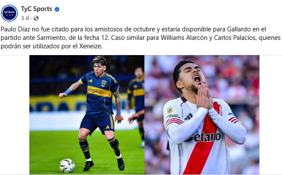Image resolution: width=282 pixels, height=175 pixels.
Task: Click the soccer ball in the left photo
Action: pos(67,166)
